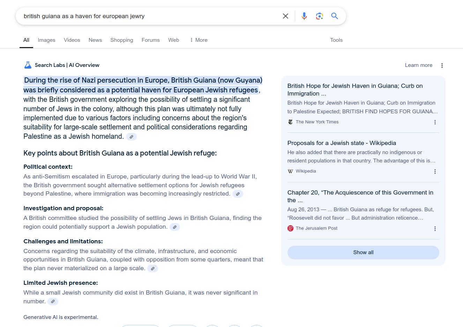Click the Show all sources button

(363, 252)
